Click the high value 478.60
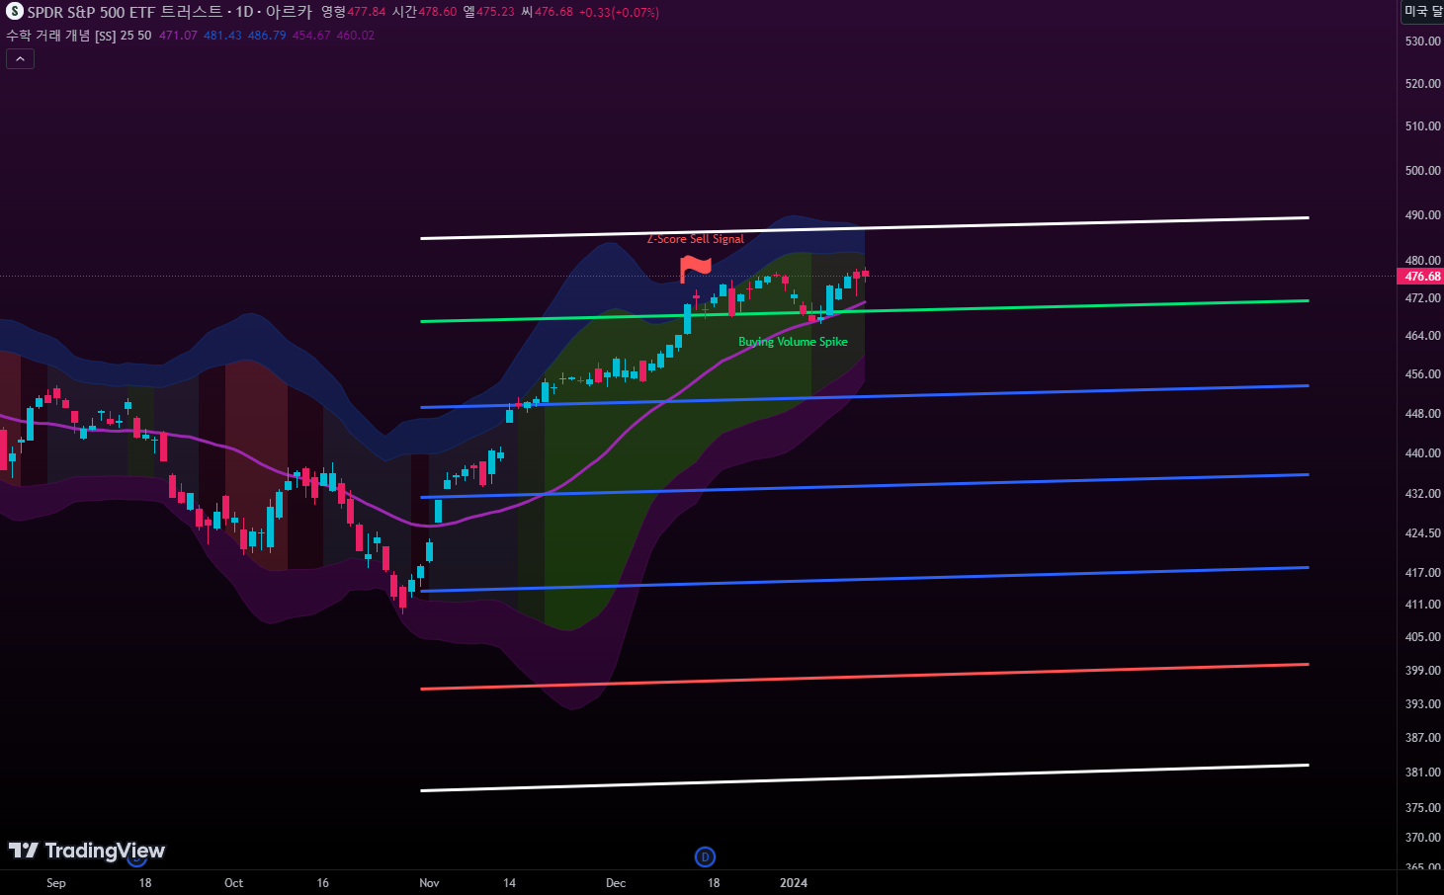The height and width of the screenshot is (895, 1444). pos(437,12)
